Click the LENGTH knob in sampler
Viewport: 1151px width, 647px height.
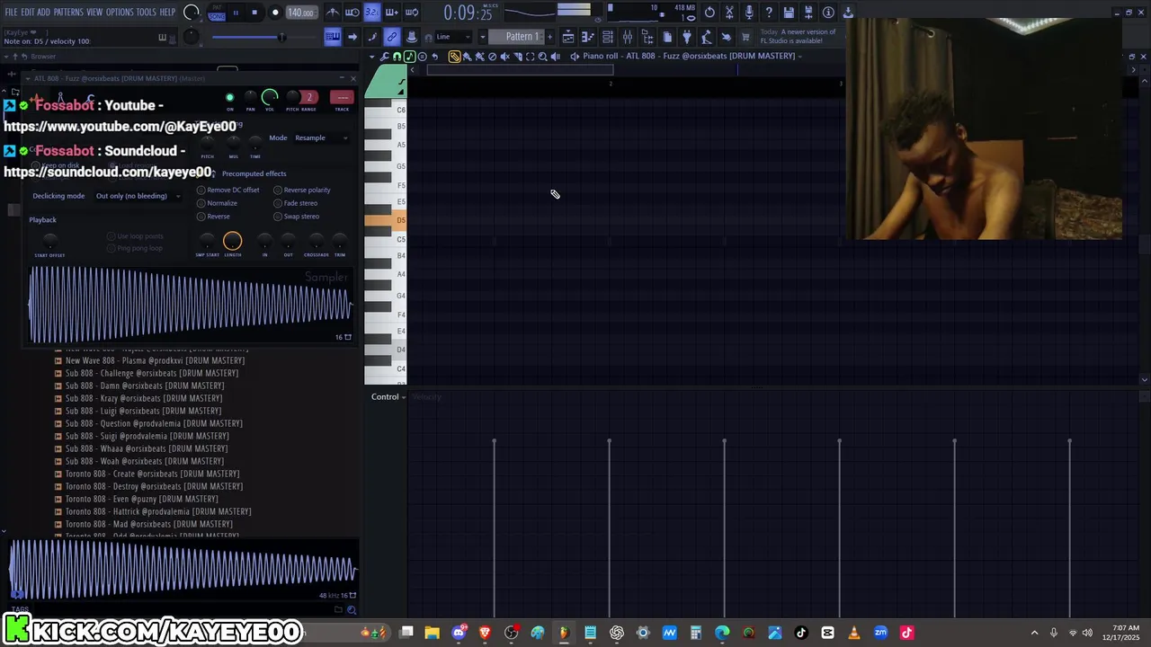(232, 241)
